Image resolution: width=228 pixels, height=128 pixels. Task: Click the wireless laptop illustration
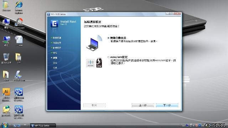(x=94, y=43)
